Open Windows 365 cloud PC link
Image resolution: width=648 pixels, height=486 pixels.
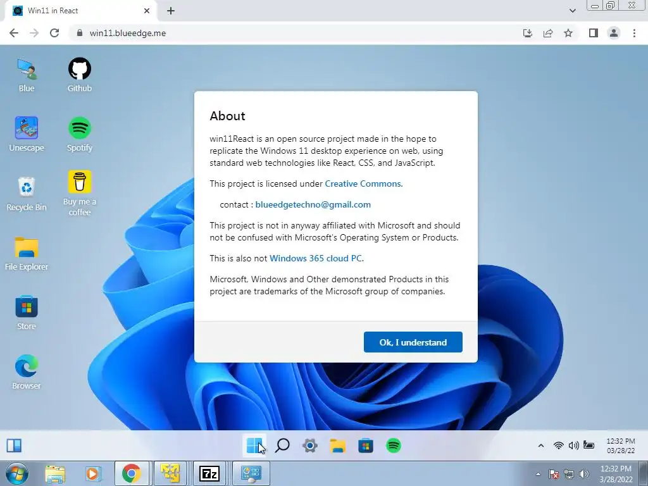[316, 258]
